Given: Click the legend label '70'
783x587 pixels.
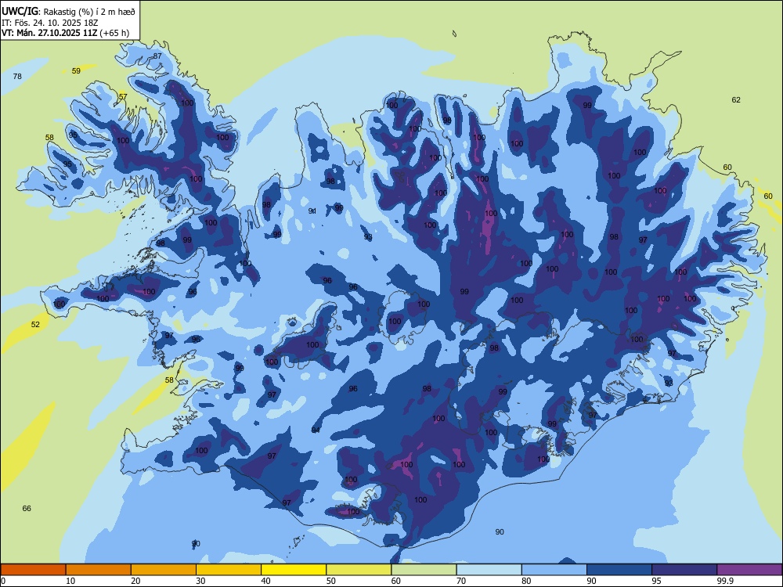Looking at the screenshot, I should [461, 581].
